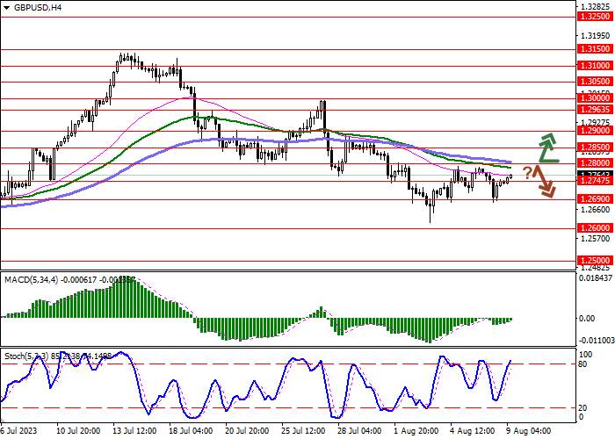Select the 1.28000 red price level label
This screenshot has width=615, height=439.
click(x=596, y=163)
